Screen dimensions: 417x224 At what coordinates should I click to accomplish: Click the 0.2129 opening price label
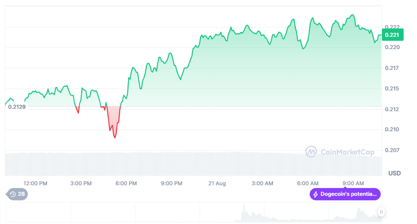click(17, 106)
